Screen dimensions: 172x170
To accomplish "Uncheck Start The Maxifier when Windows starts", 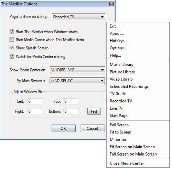I will [12, 32].
